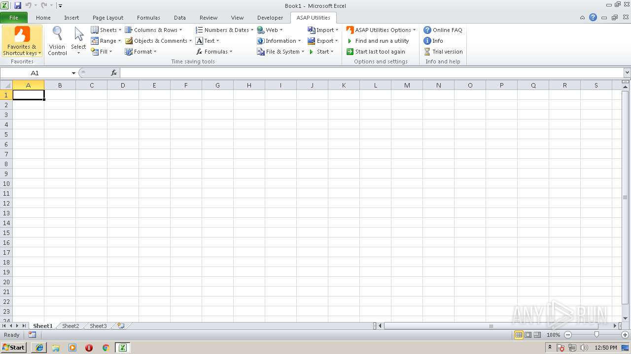The height and width of the screenshot is (354, 631).
Task: Click Trial version info
Action: (x=443, y=52)
